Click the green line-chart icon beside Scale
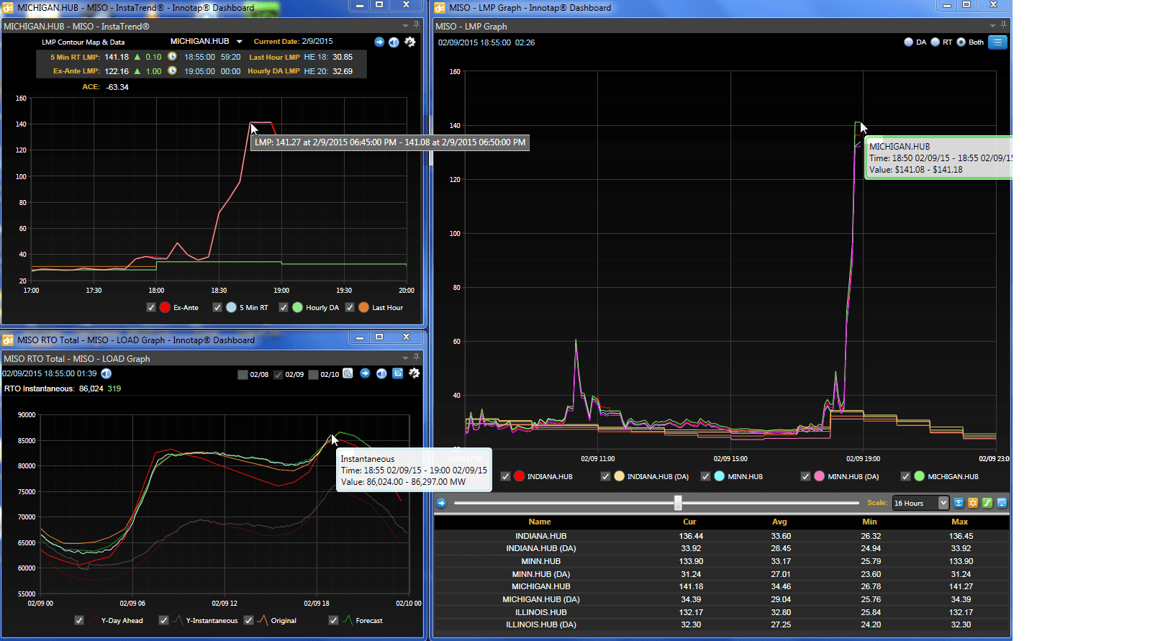1150x641 pixels. coord(987,503)
